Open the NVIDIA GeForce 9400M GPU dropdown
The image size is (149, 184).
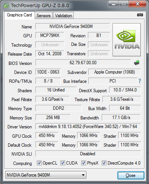coord(46,175)
